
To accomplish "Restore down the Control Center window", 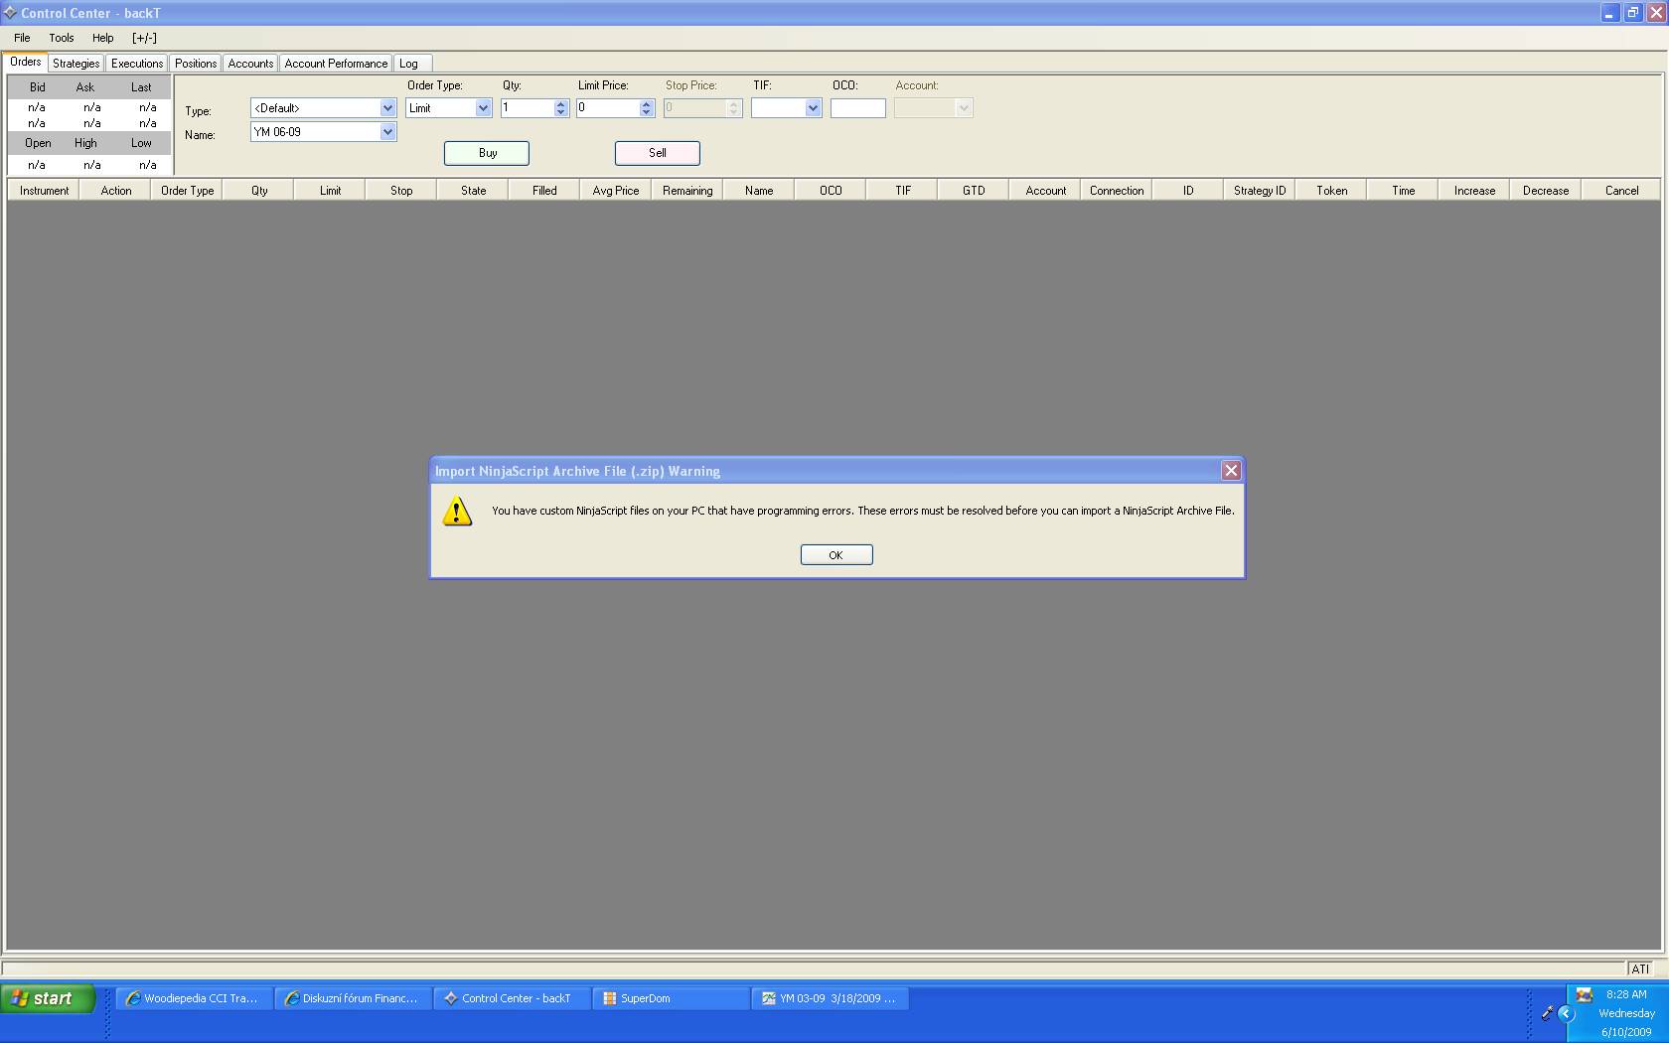I will coord(1632,13).
